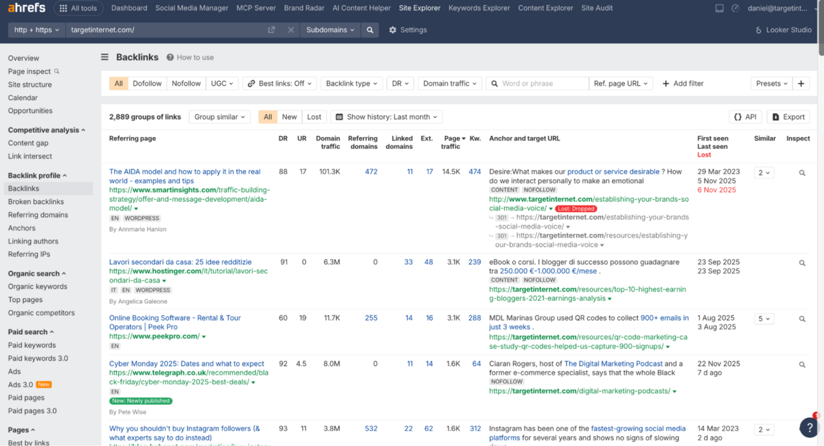Inspect the peekpro.com backlink row
The image size is (824, 446).
click(802, 318)
